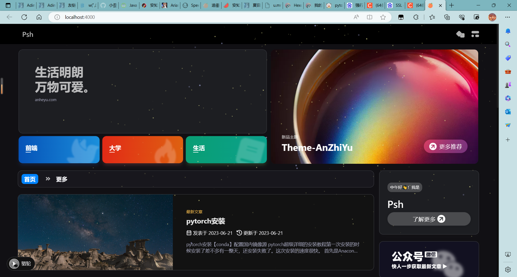Viewport: 517px width, 277px height.
Task: Select the 首页 category tab
Action: (30, 179)
